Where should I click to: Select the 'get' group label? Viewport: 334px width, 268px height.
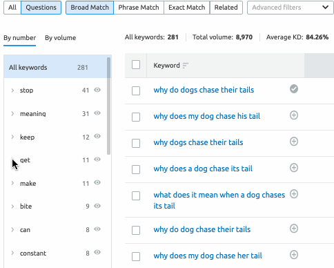25,160
